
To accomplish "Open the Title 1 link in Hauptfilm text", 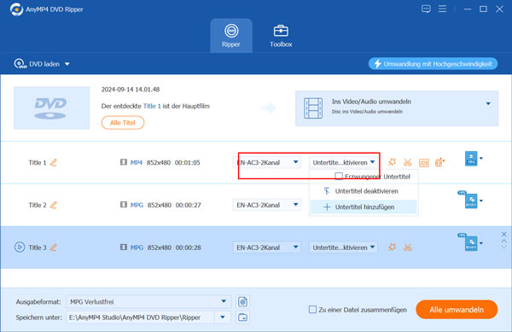I will (152, 106).
